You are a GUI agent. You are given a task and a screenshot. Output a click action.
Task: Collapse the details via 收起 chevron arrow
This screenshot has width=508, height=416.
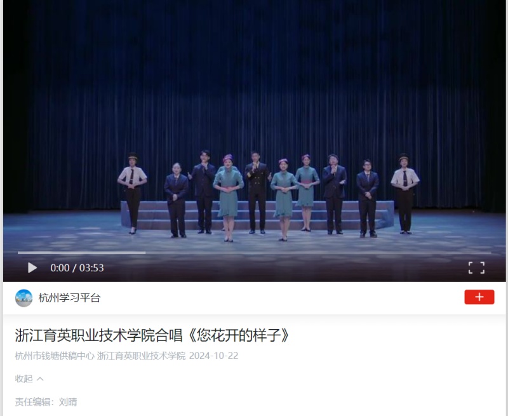40,379
